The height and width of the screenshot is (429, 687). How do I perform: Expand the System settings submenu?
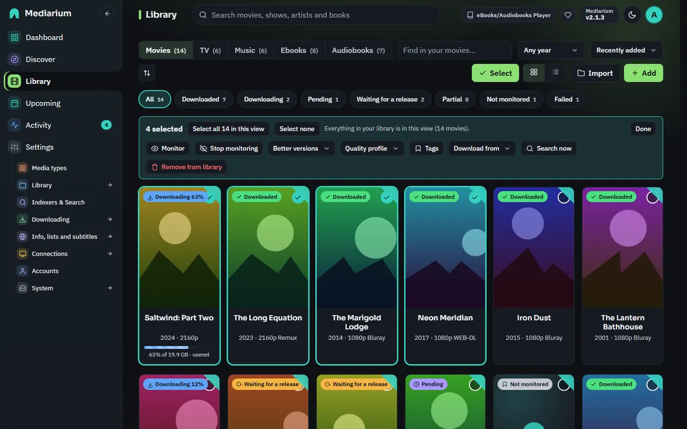[x=110, y=288]
